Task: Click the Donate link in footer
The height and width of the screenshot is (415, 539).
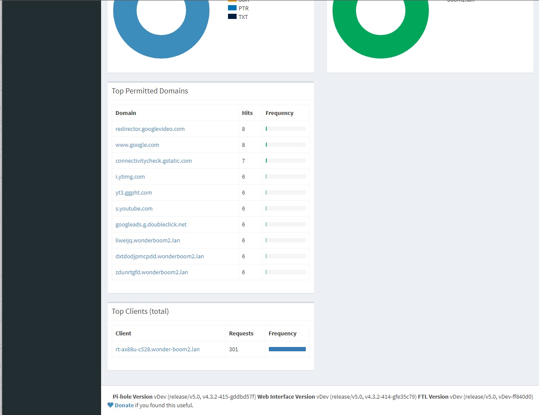Action: [124, 405]
